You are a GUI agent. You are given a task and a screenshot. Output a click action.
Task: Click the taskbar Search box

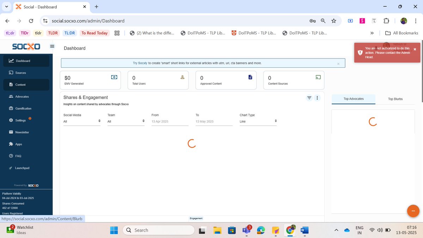(x=158, y=230)
